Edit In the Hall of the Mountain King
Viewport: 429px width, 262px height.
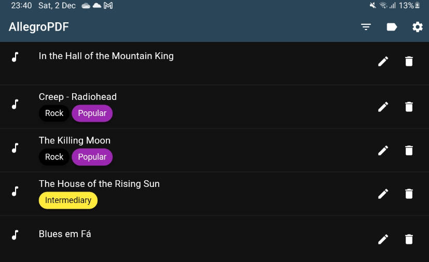383,61
